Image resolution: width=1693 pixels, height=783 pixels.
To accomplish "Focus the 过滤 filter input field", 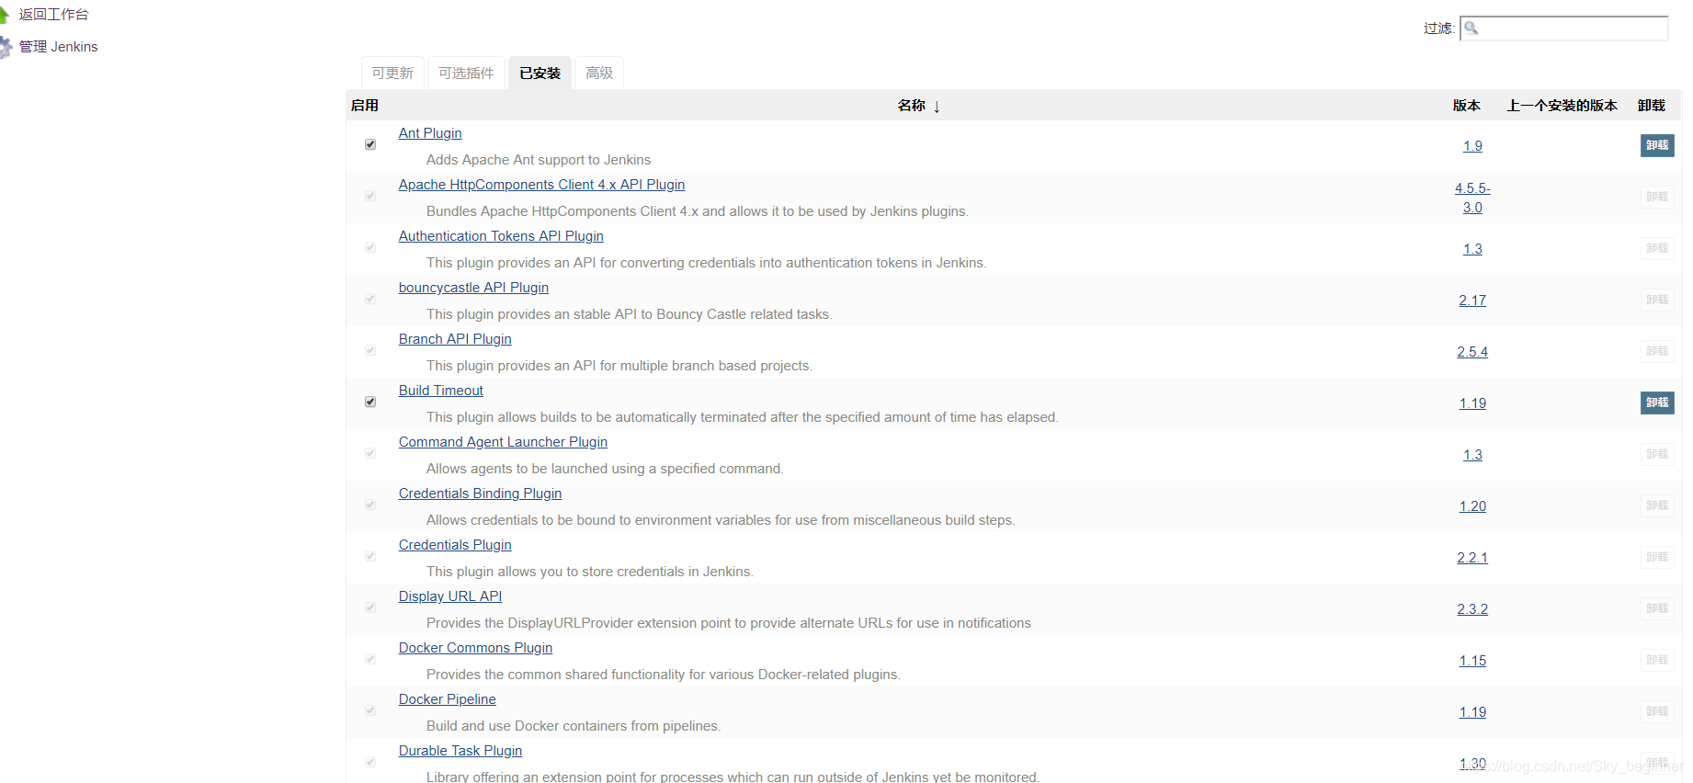I will (x=1564, y=28).
